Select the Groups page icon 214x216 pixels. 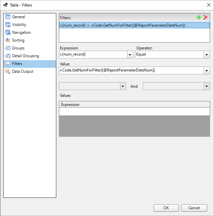coord(8,48)
